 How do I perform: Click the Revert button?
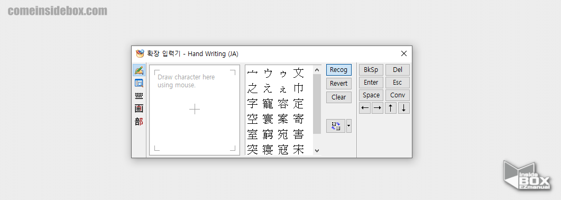point(339,84)
